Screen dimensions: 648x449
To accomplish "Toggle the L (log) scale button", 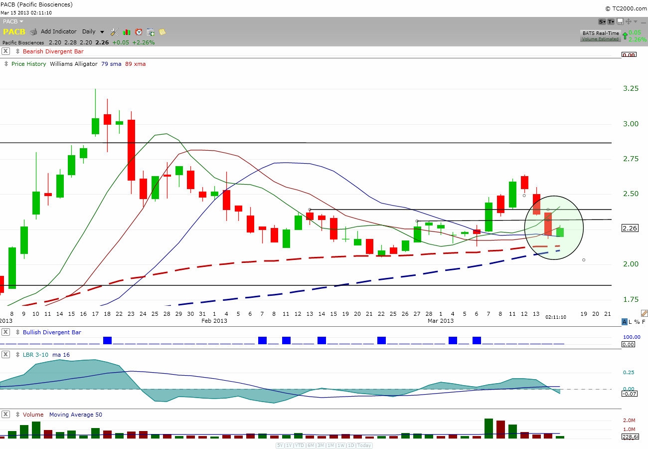I will 631,322.
